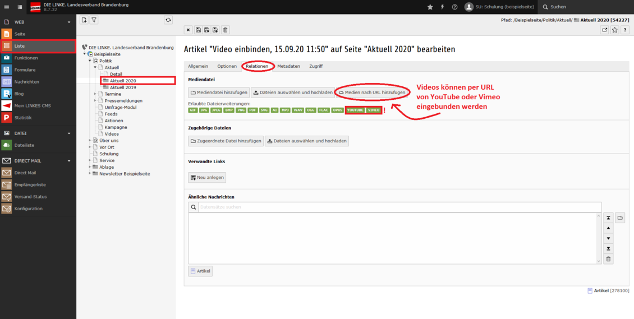Remove selected item with the trash icon
The image size is (634, 319).
coord(608,259)
